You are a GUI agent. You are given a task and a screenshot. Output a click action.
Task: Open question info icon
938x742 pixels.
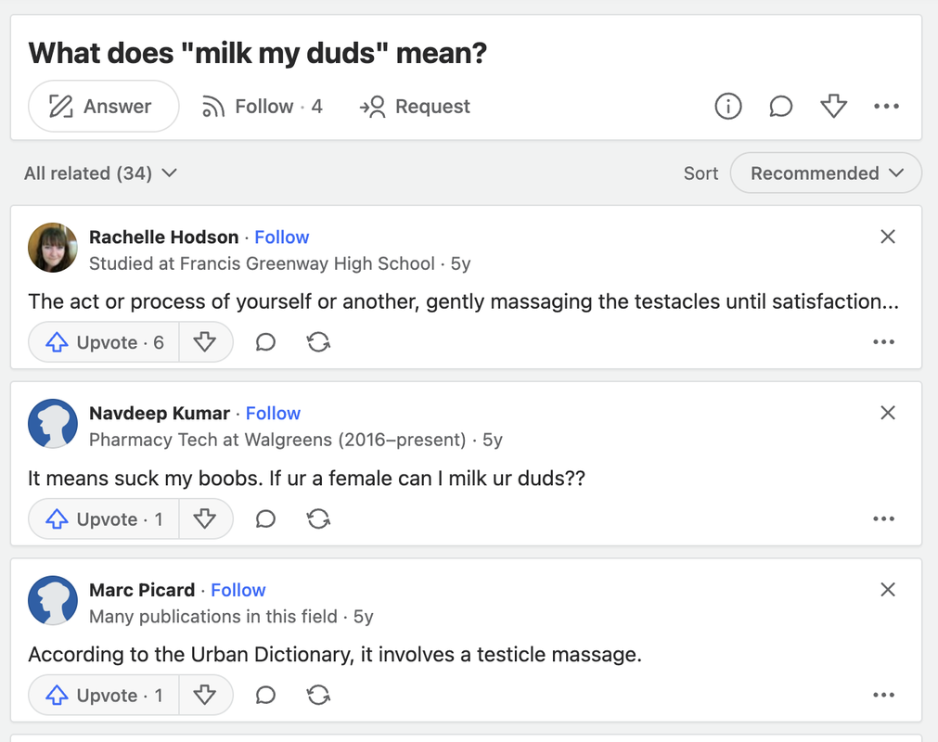pos(728,107)
